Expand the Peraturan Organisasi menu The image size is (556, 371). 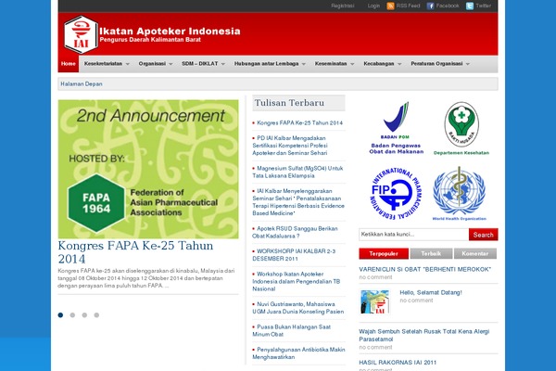tap(440, 64)
